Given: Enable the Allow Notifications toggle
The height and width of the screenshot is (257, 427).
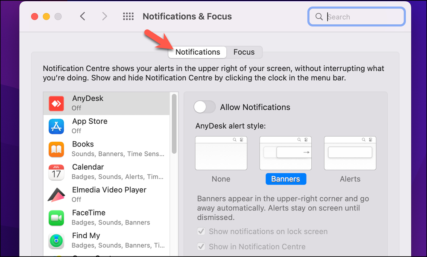Looking at the screenshot, I should tap(204, 107).
